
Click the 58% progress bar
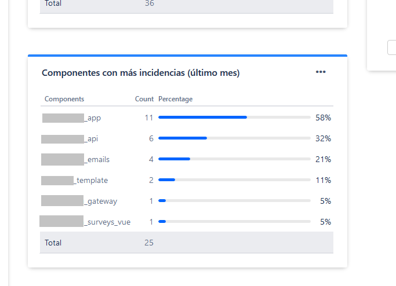pyautogui.click(x=234, y=118)
